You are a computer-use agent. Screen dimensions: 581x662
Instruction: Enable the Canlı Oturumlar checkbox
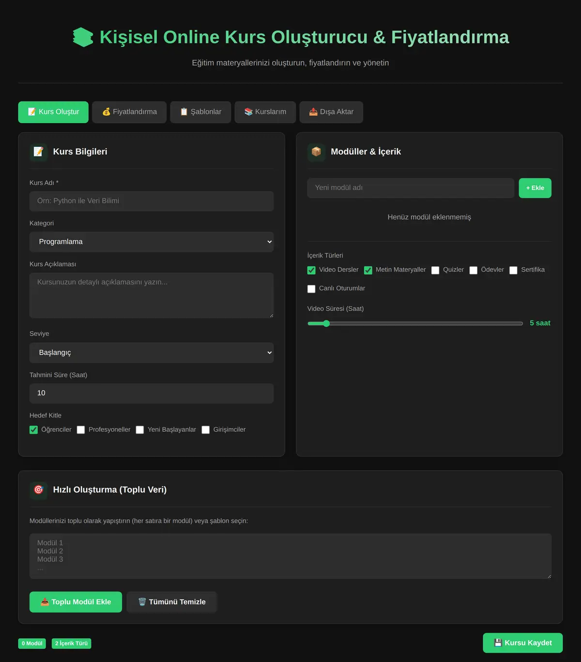click(311, 289)
